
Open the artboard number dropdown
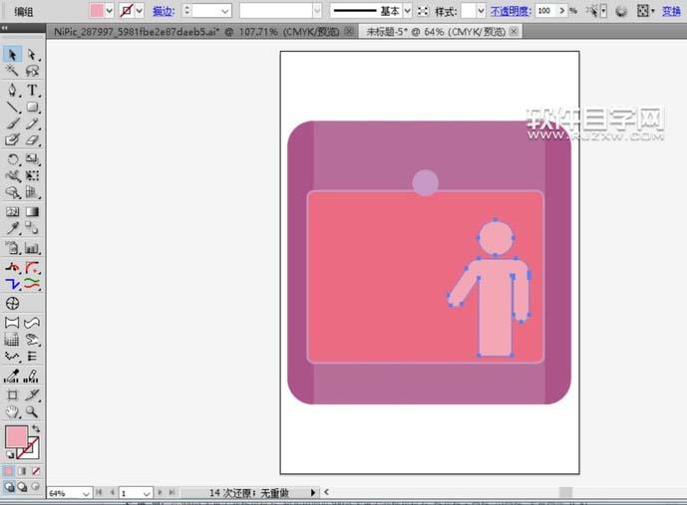tap(147, 493)
